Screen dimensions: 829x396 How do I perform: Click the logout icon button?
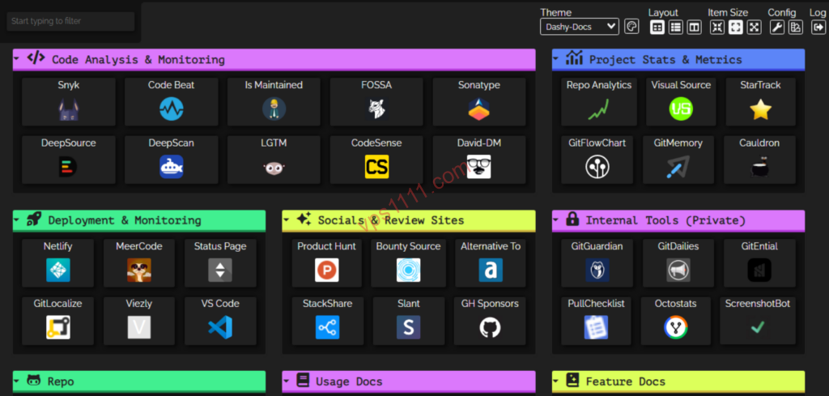tap(818, 28)
